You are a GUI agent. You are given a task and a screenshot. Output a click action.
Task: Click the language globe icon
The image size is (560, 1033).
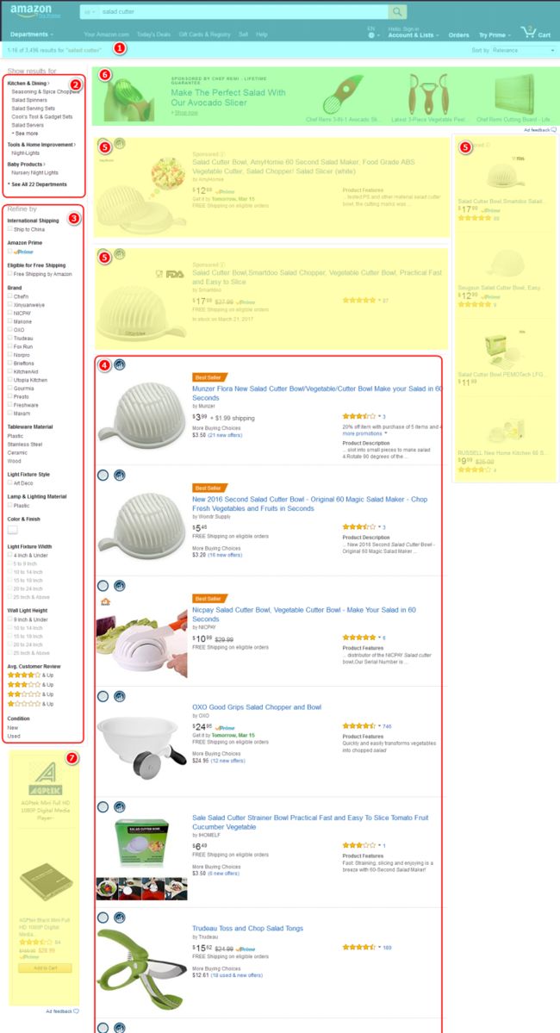pyautogui.click(x=371, y=35)
